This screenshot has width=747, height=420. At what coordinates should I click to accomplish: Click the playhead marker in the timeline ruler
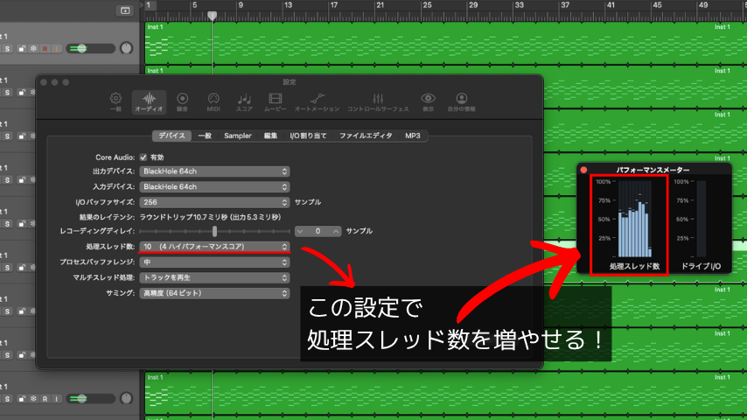pyautogui.click(x=212, y=16)
